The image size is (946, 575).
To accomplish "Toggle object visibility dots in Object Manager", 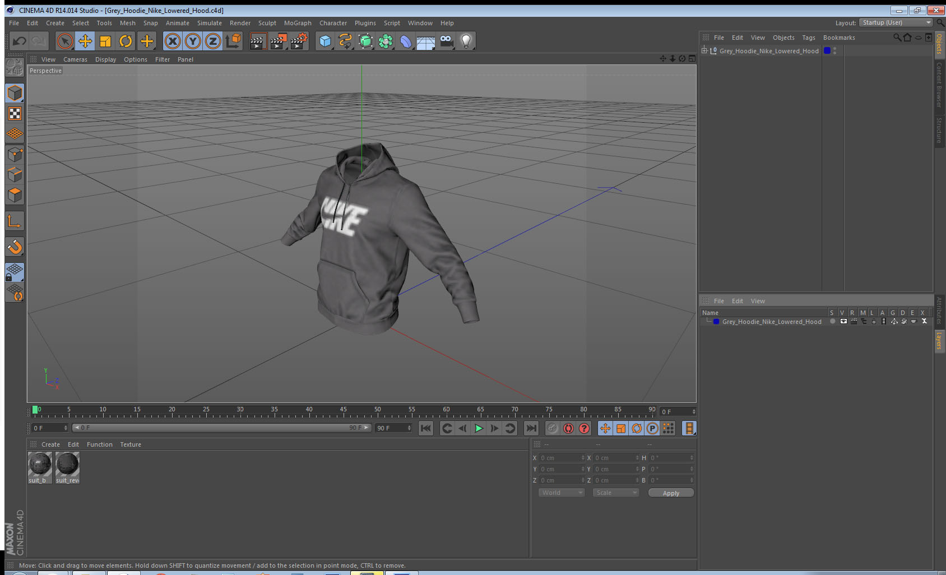I will pos(835,50).
